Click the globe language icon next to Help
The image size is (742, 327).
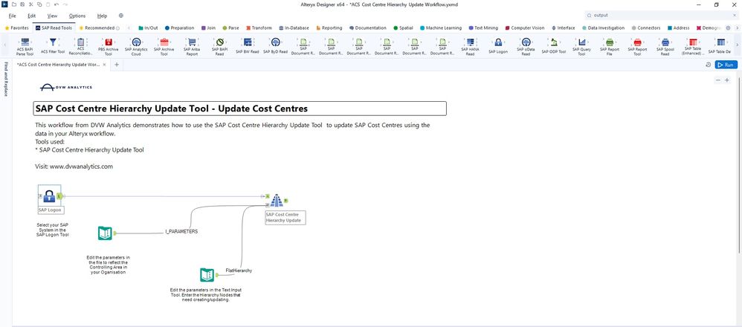121,16
